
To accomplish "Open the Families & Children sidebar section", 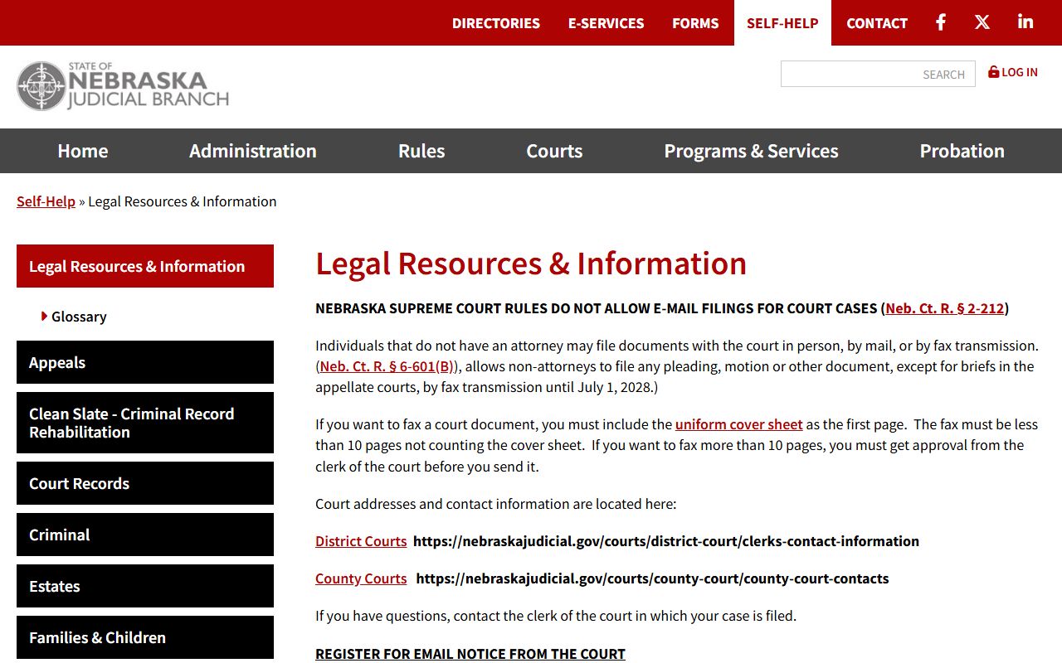I will [x=145, y=637].
